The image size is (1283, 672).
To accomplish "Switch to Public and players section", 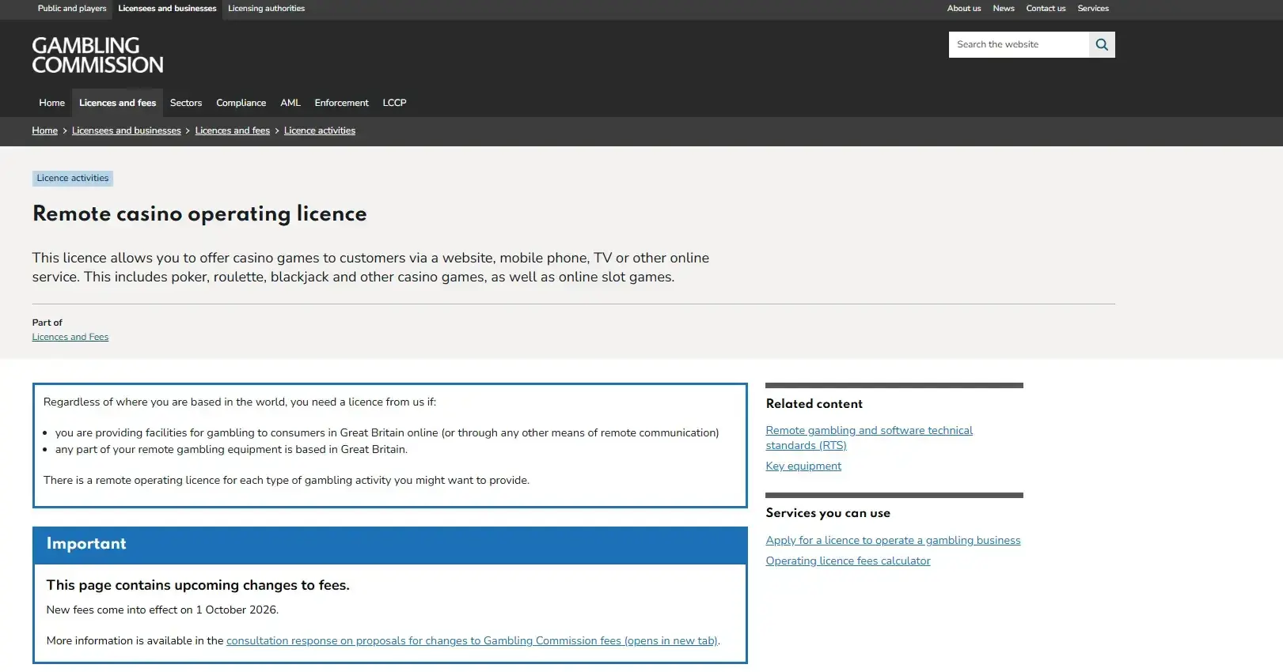I will coord(72,9).
